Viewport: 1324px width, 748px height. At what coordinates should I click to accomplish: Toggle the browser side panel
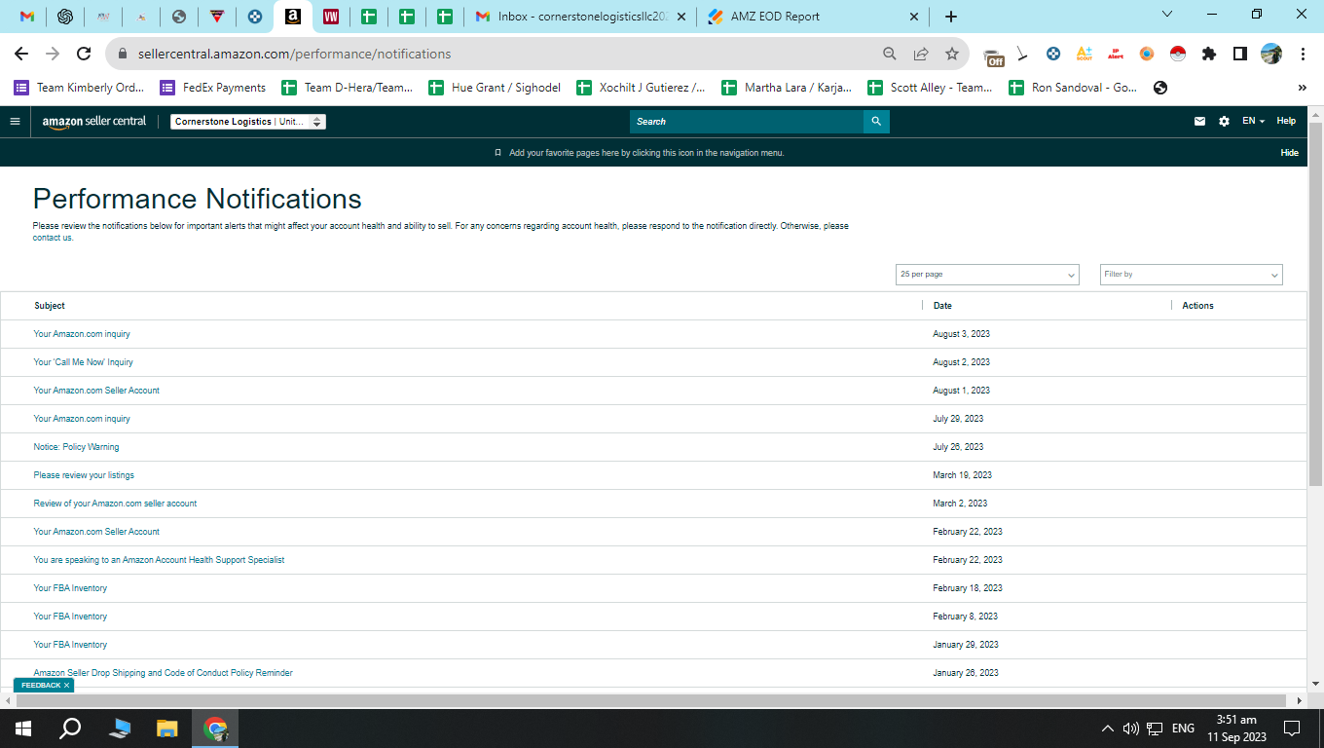pyautogui.click(x=1240, y=55)
